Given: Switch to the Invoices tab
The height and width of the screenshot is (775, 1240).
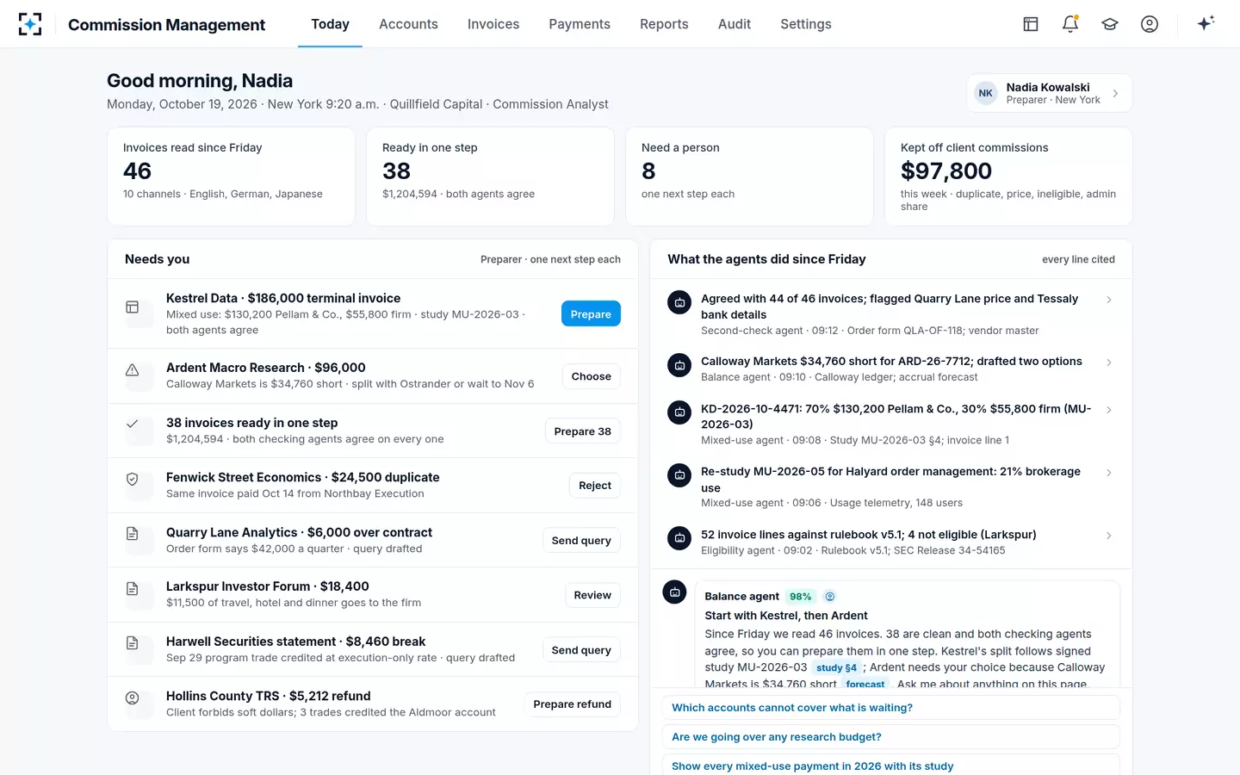Looking at the screenshot, I should 493,24.
